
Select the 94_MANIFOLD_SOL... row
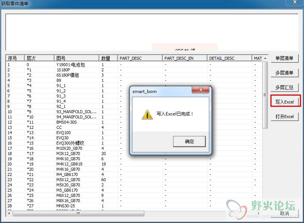[x=134, y=117]
